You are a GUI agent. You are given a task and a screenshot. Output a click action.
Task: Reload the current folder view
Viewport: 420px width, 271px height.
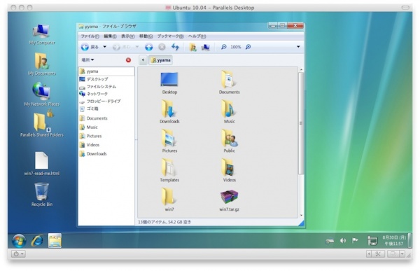pyautogui.click(x=175, y=47)
